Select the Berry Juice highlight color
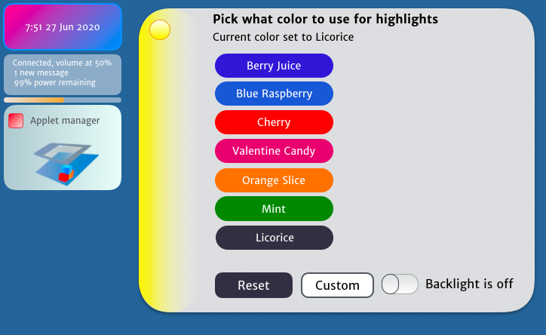546x335 pixels. 274,66
